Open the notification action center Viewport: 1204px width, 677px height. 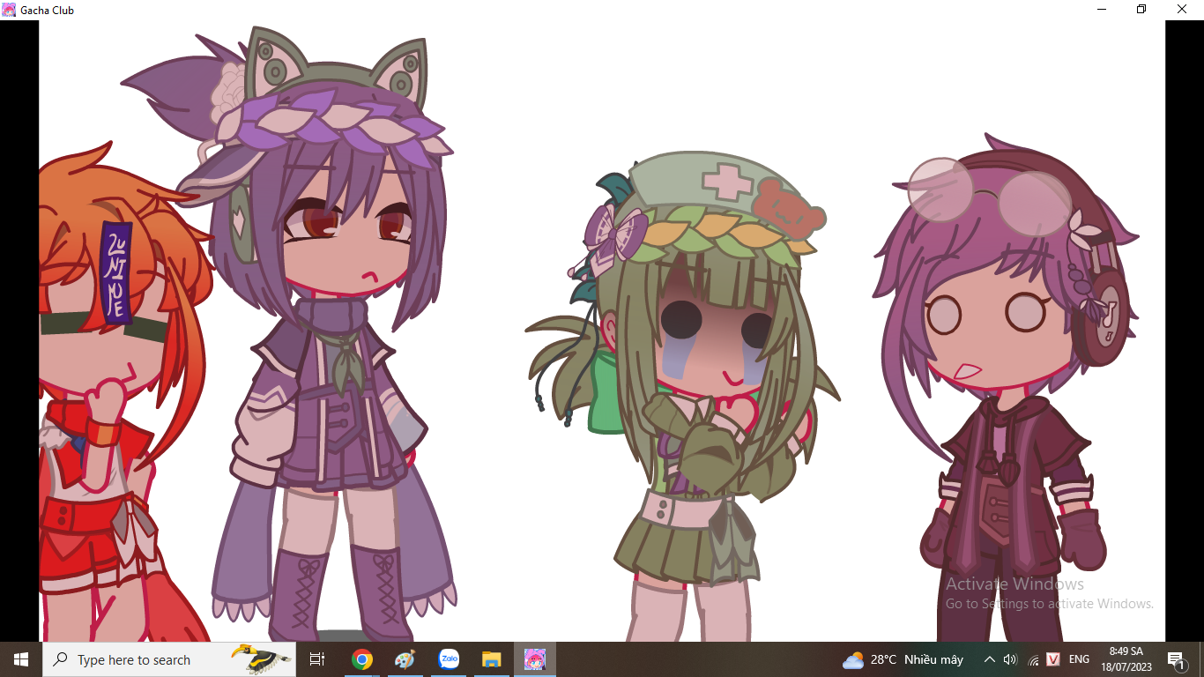coord(1176,659)
